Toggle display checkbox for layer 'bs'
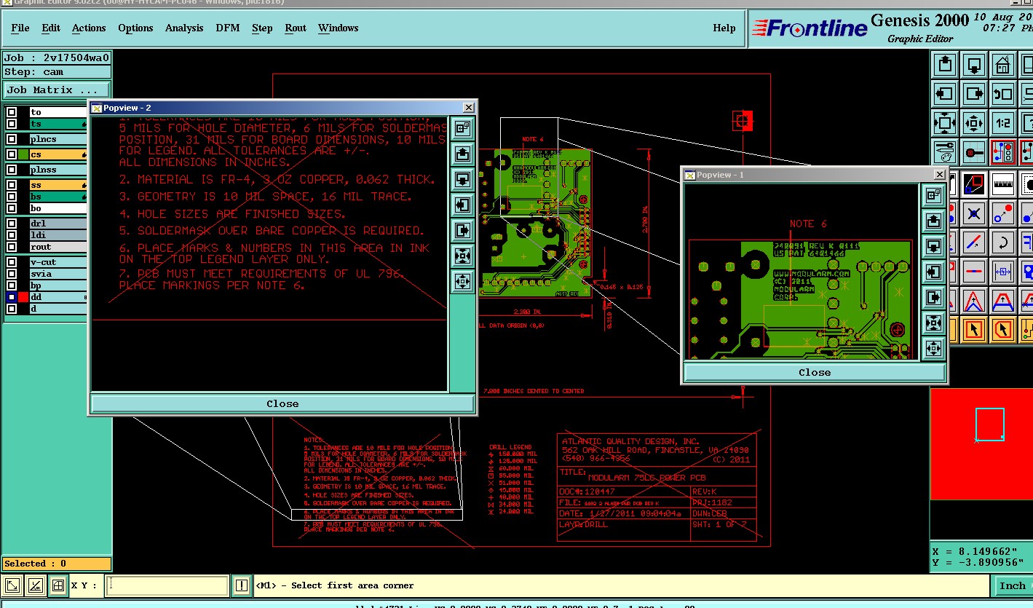 tap(12, 197)
